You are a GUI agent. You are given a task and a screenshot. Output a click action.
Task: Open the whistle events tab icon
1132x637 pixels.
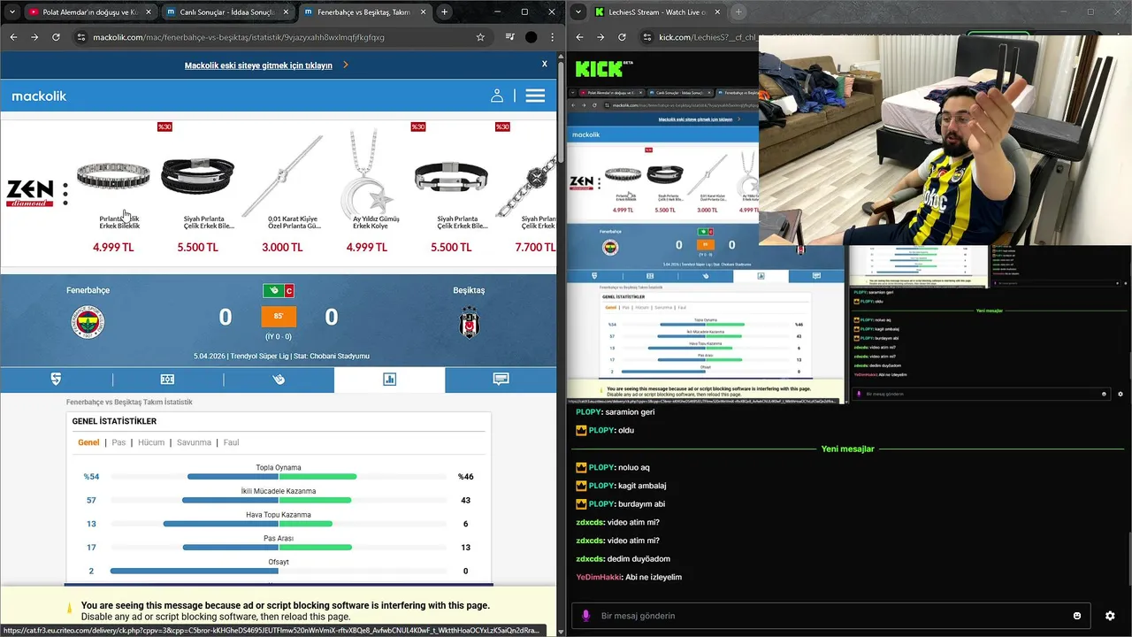click(279, 379)
